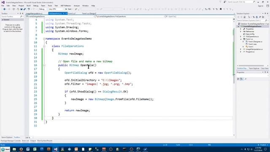Collapse the Form1.cs node in Solution Explorer

coord(241,39)
